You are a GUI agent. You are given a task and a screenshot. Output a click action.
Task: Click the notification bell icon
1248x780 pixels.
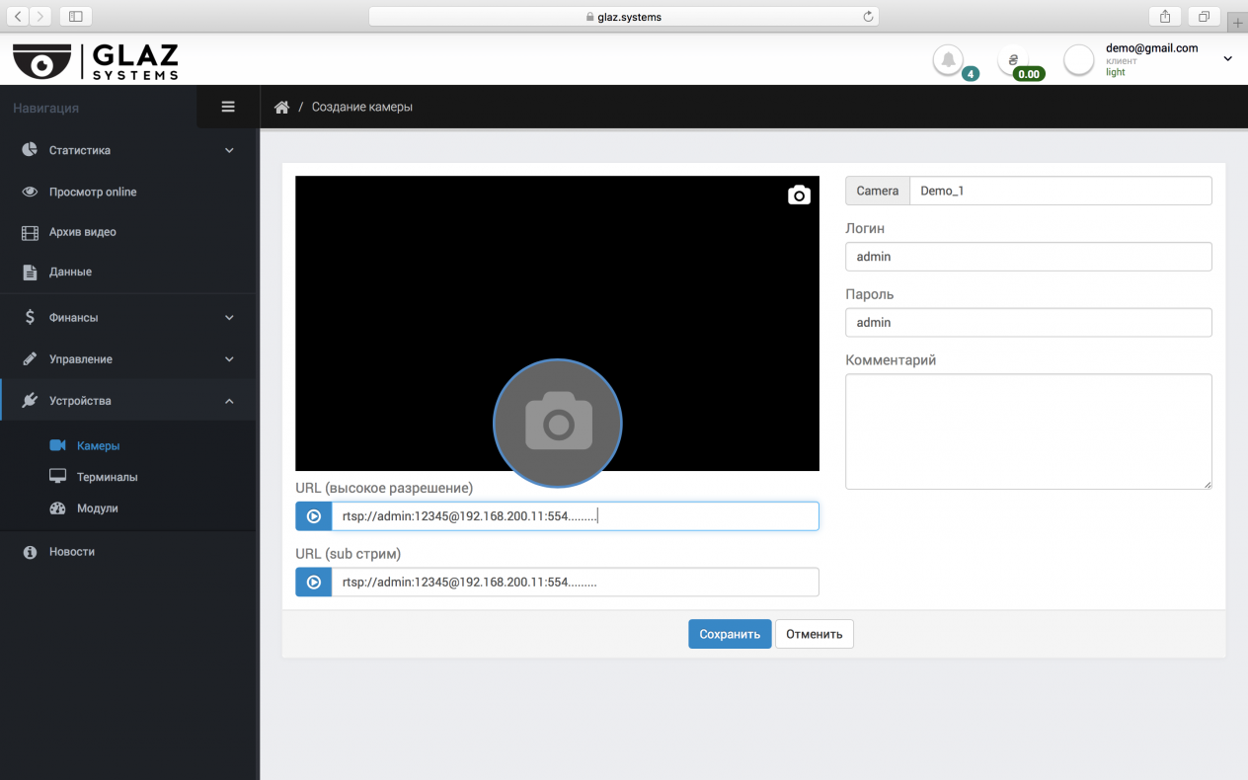pyautogui.click(x=948, y=60)
